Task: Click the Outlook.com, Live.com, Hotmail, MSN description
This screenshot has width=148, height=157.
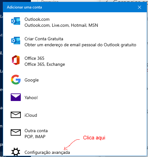Action: [61, 25]
